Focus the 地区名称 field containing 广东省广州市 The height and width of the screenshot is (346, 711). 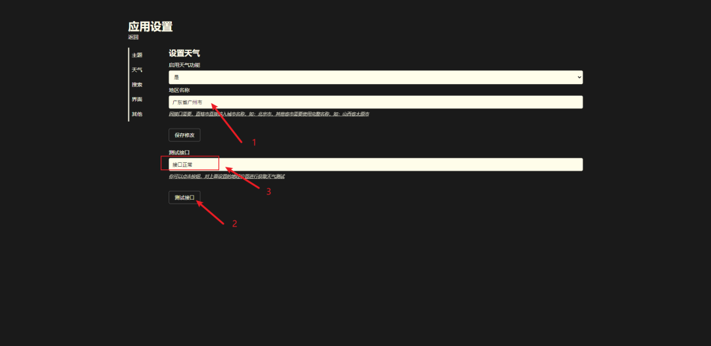(x=375, y=102)
